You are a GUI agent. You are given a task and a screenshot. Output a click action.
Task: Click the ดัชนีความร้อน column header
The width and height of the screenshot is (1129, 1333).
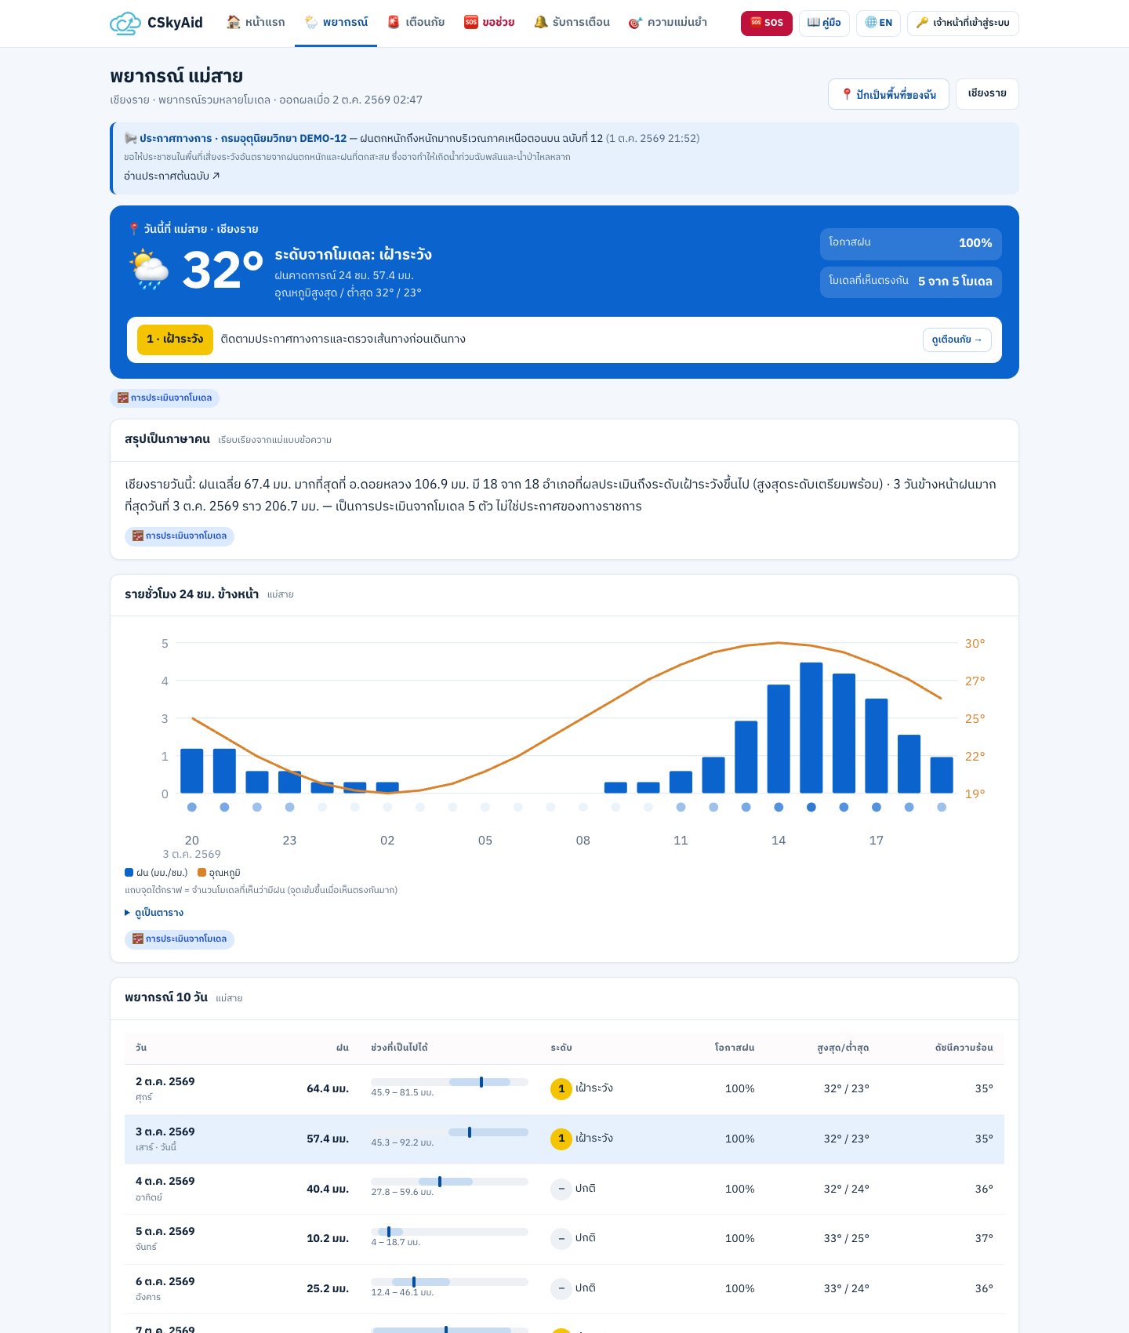[x=964, y=1048]
